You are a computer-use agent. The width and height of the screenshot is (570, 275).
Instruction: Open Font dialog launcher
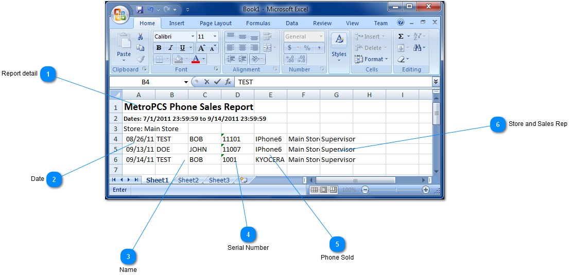(x=216, y=69)
